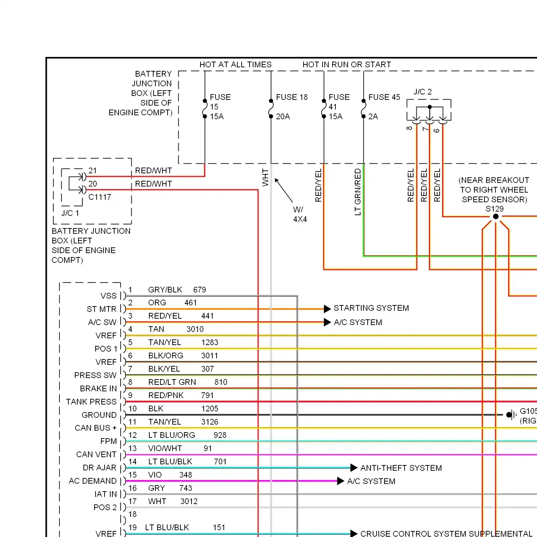Click circuit number "743" on the GRY wire
This screenshot has width=537, height=537.
[186, 488]
